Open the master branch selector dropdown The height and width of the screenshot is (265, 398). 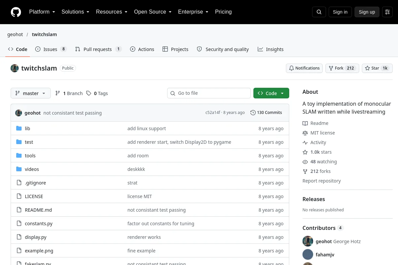31,93
